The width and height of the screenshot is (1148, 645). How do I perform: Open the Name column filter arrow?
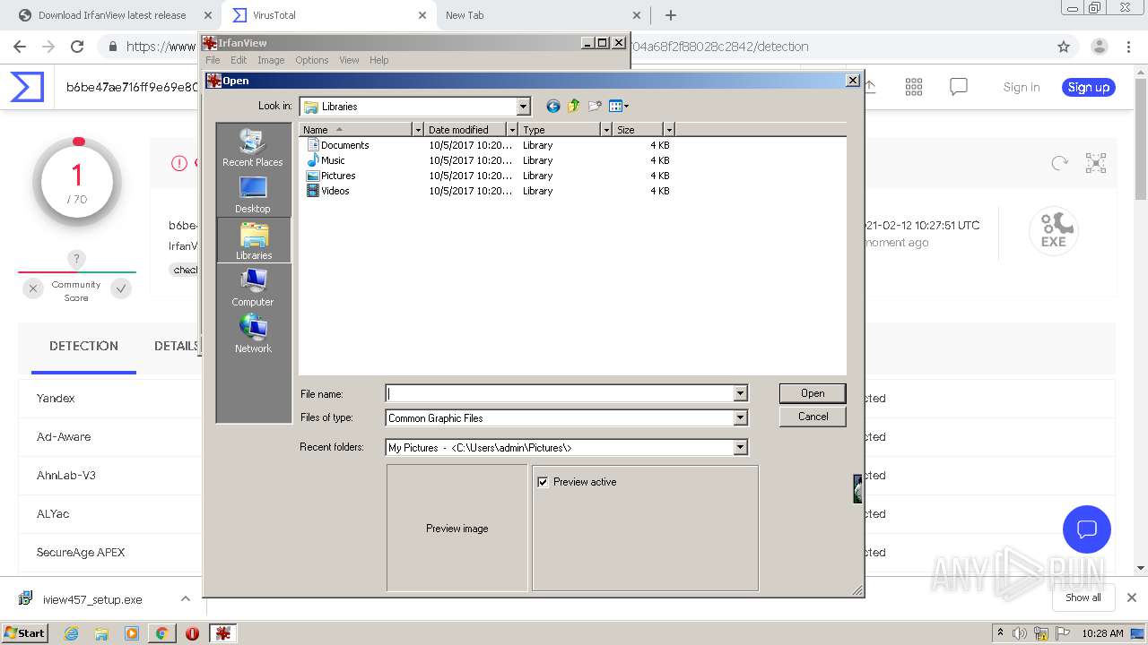coord(417,130)
